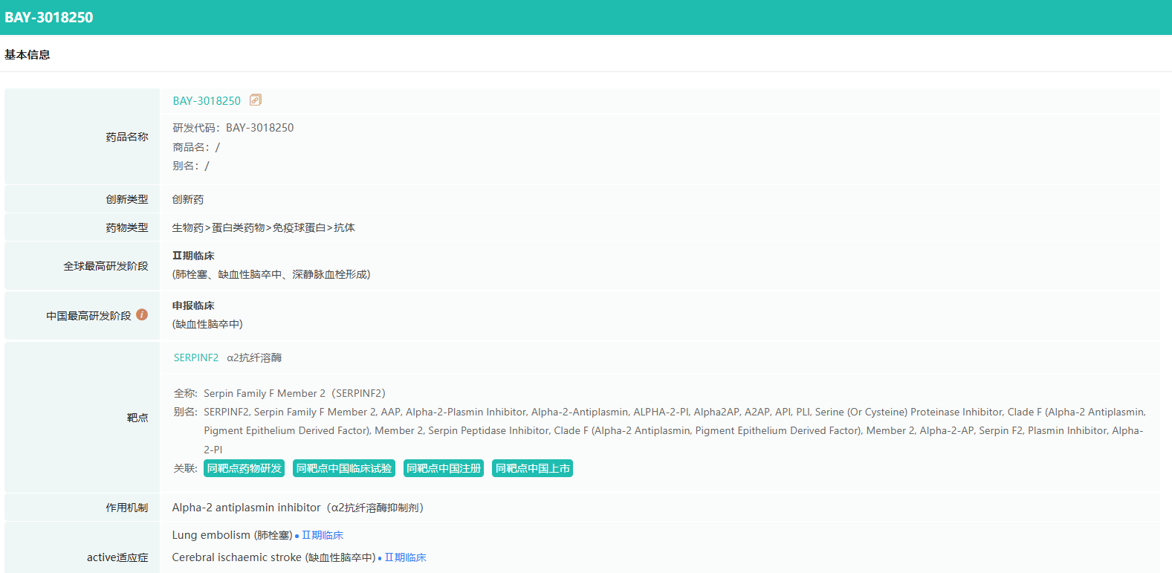Open the SERPINF2 target link
This screenshot has width=1172, height=573.
click(196, 357)
